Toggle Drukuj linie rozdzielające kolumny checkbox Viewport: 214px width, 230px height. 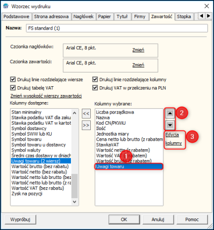95,80
